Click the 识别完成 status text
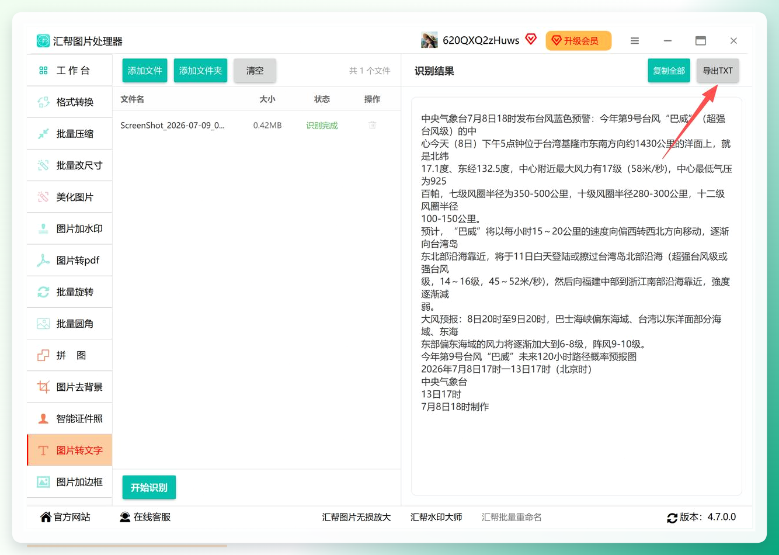 point(322,125)
